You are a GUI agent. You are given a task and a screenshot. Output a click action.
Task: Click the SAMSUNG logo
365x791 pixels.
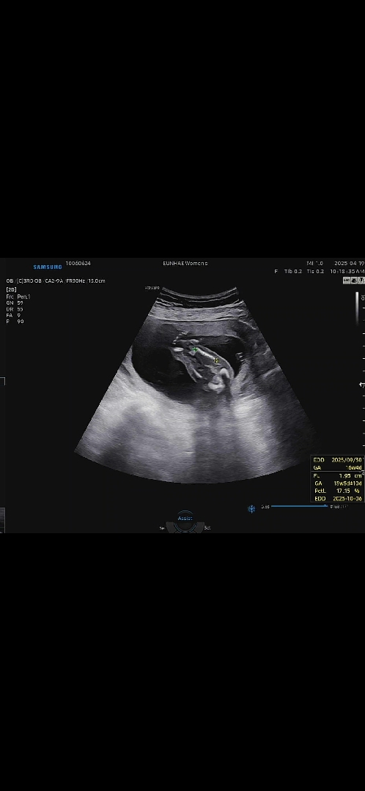pos(48,267)
